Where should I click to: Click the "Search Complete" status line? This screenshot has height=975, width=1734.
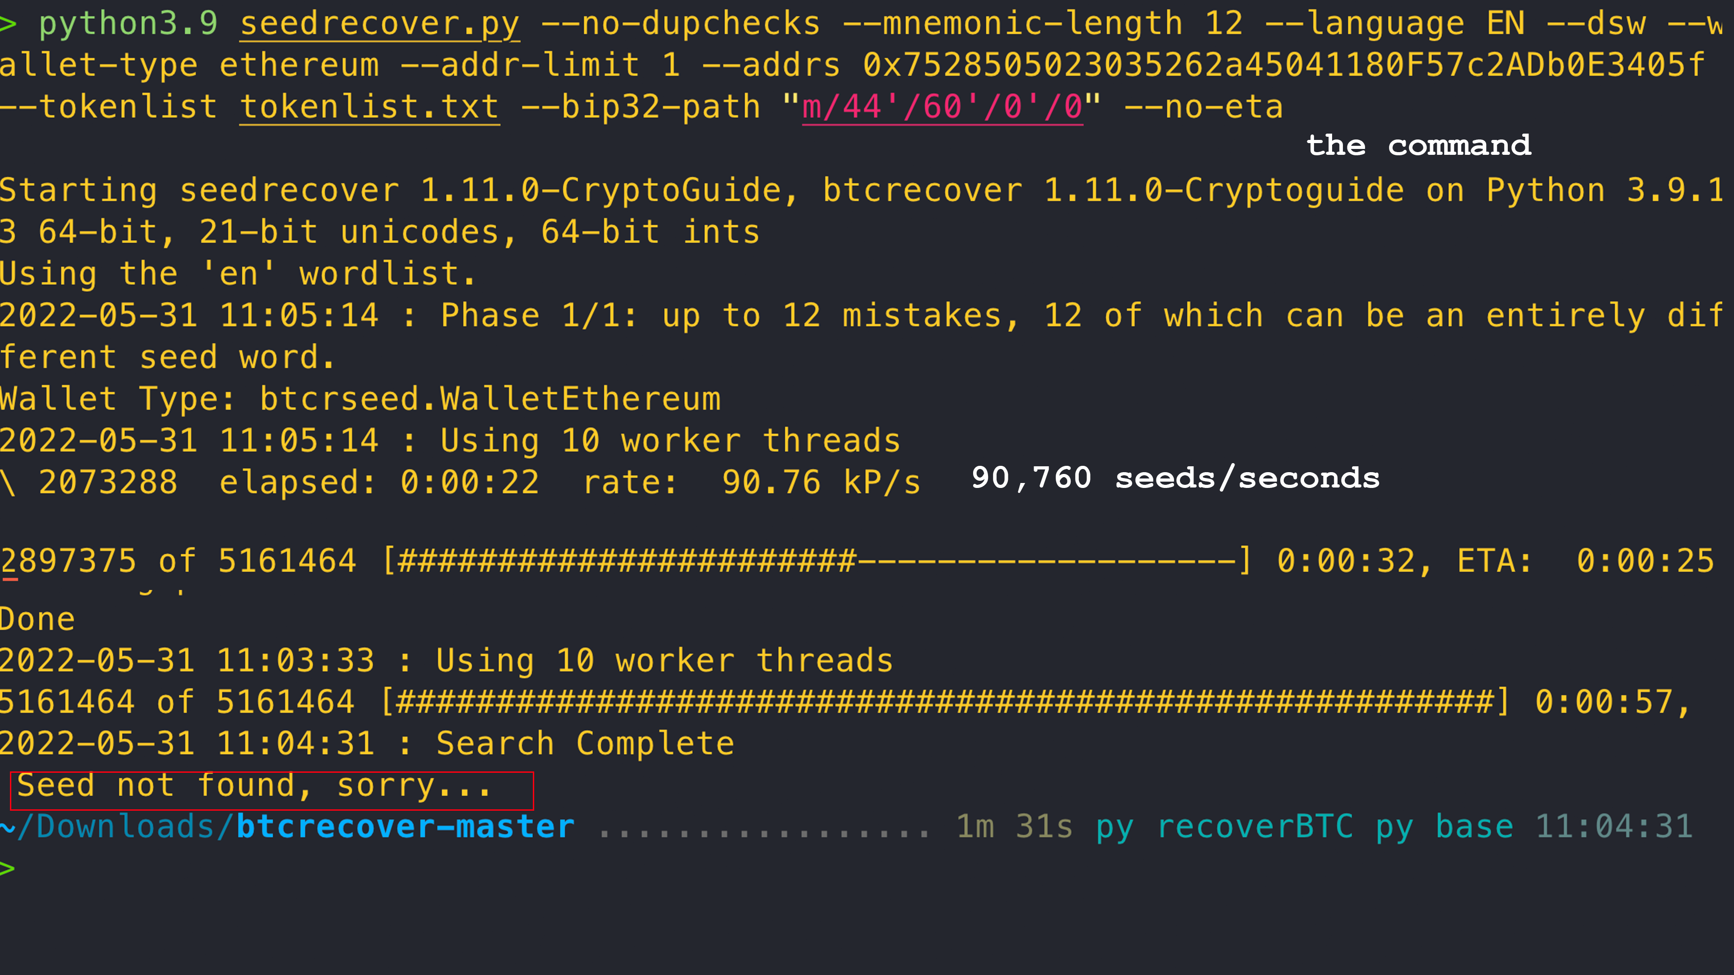pyautogui.click(x=584, y=743)
